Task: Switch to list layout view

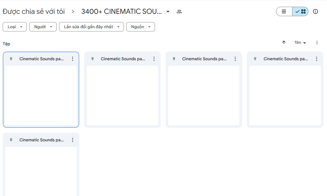Action: tap(284, 12)
